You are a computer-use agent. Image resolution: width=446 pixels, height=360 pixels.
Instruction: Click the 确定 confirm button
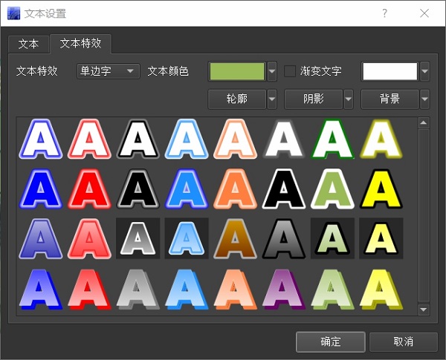pyautogui.click(x=330, y=341)
